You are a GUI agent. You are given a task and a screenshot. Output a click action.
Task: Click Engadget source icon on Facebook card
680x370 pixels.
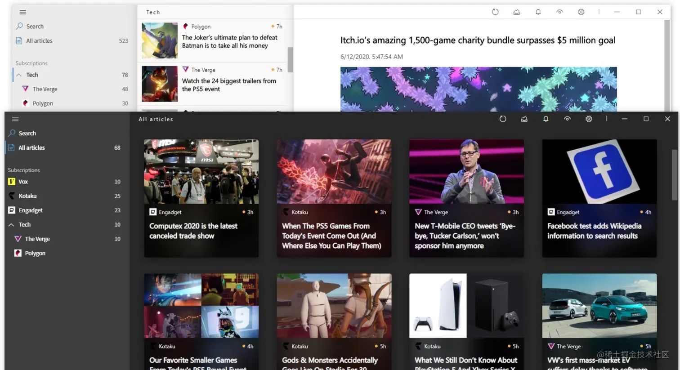click(x=551, y=212)
